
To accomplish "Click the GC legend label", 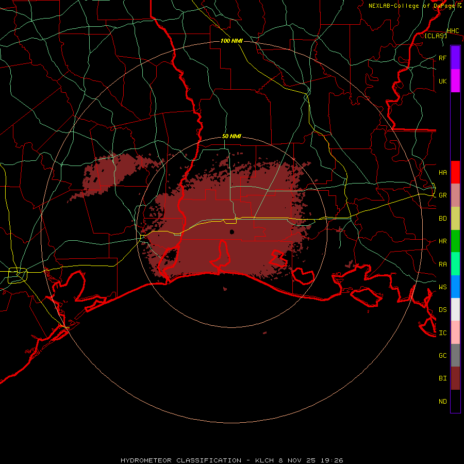I will [x=442, y=355].
